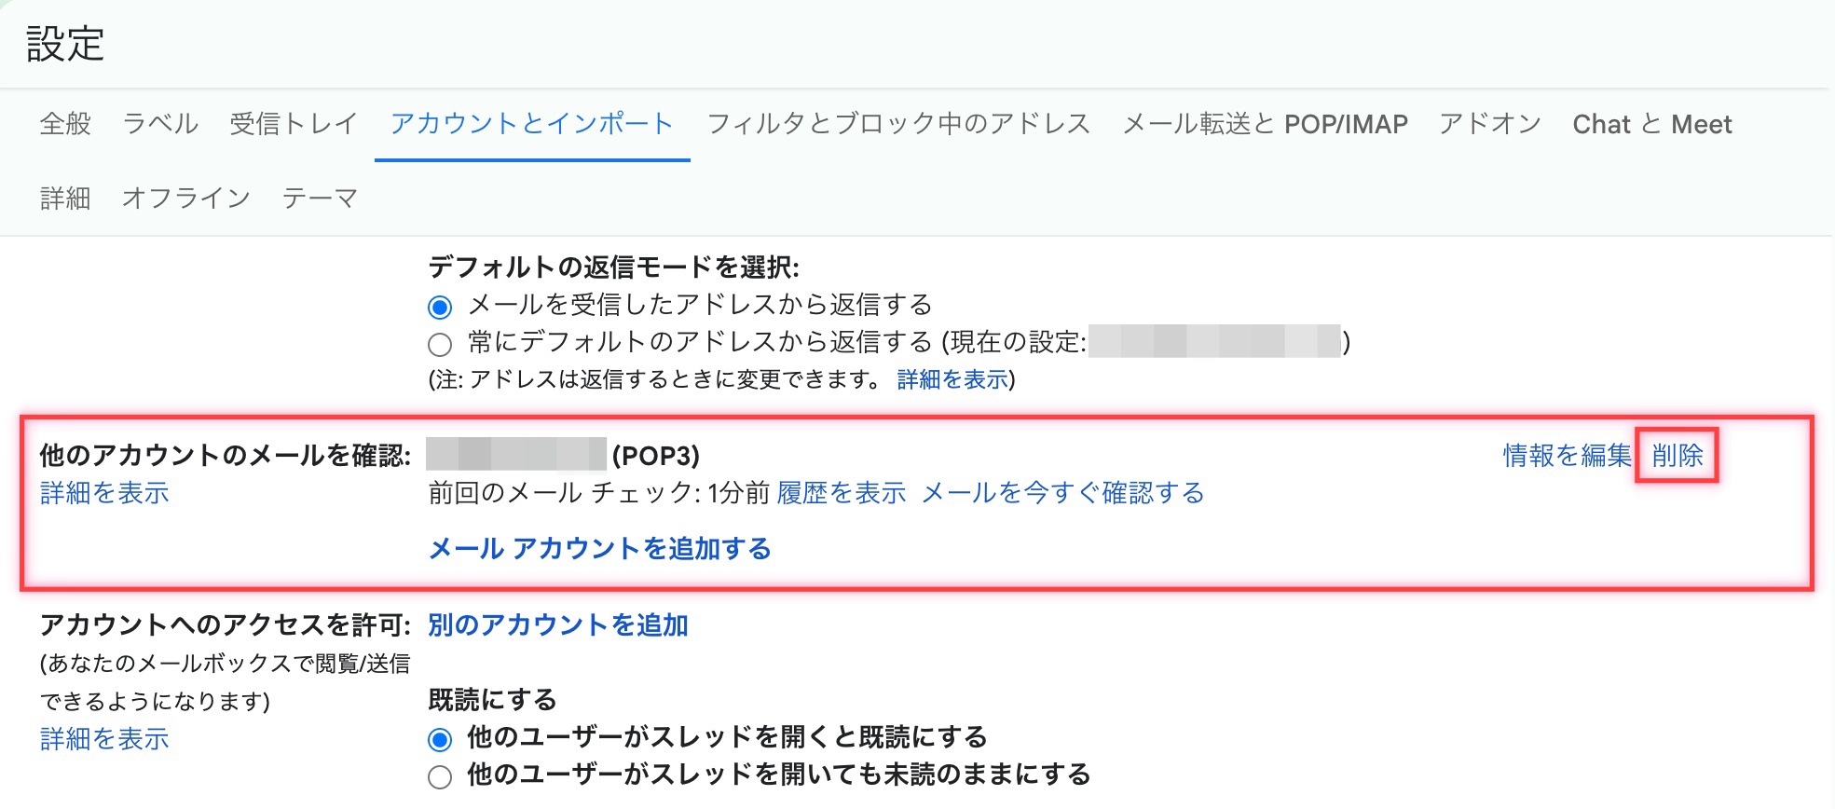Choose スレッドを開いても未読のままにする radio option
The height and width of the screenshot is (809, 1835).
440,776
